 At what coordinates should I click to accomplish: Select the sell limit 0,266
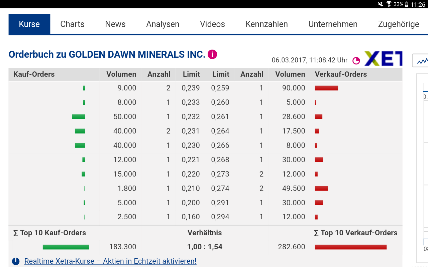point(220,146)
